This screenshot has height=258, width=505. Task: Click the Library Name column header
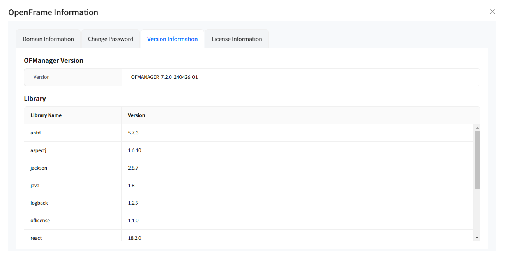pos(46,115)
